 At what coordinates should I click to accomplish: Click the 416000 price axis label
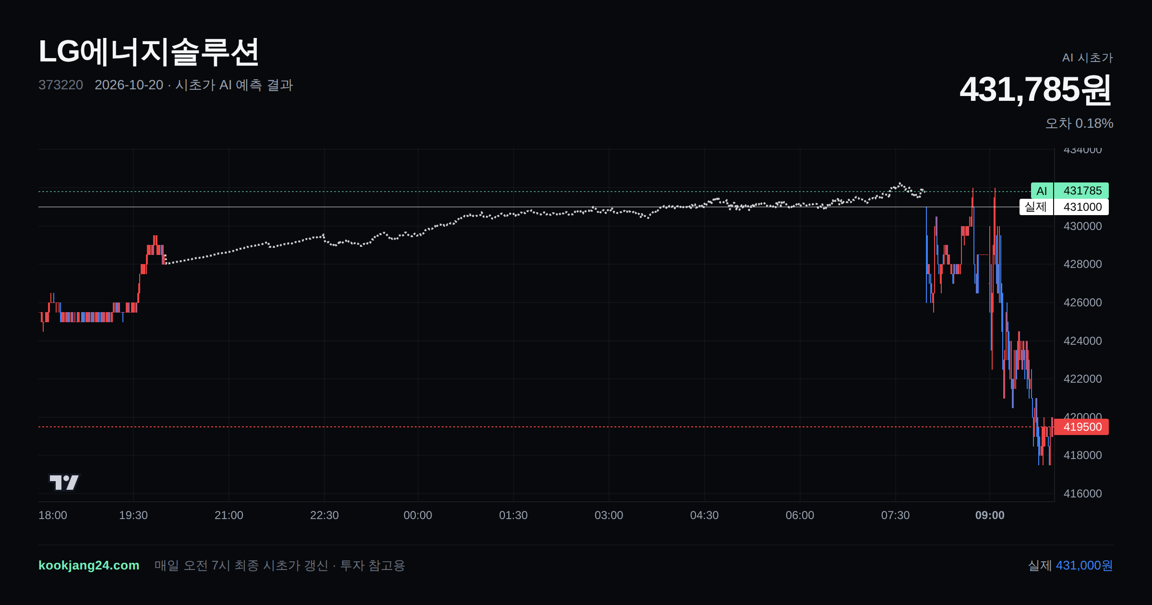click(x=1082, y=494)
